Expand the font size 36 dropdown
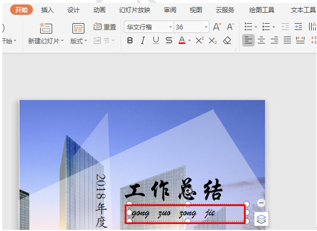 click(206, 27)
